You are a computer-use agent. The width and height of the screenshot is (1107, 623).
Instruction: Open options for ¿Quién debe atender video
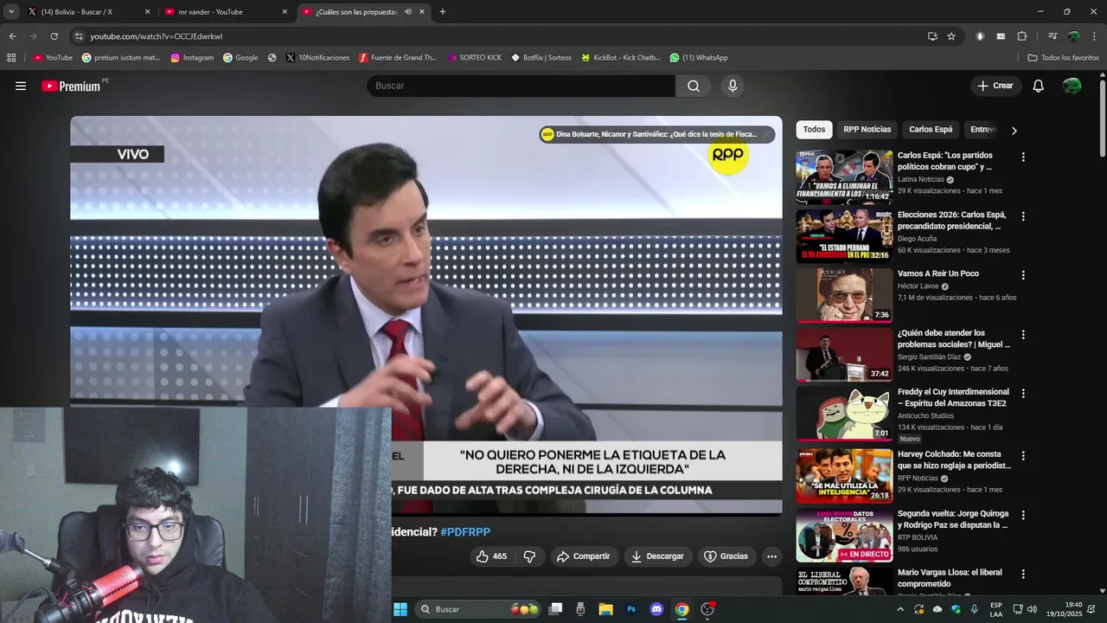coord(1023,334)
